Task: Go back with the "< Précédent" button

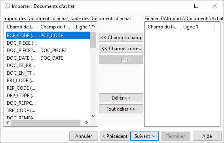Action: pyautogui.click(x=115, y=136)
